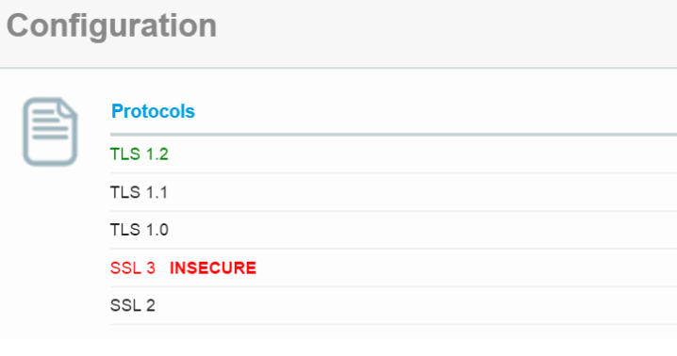Select the SSL 2 protocol entry
The height and width of the screenshot is (356, 677).
click(133, 305)
